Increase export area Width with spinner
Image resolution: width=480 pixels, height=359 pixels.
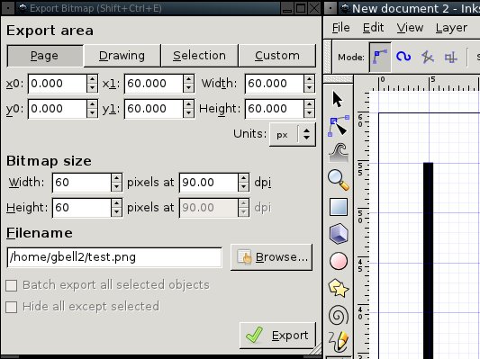(x=309, y=79)
